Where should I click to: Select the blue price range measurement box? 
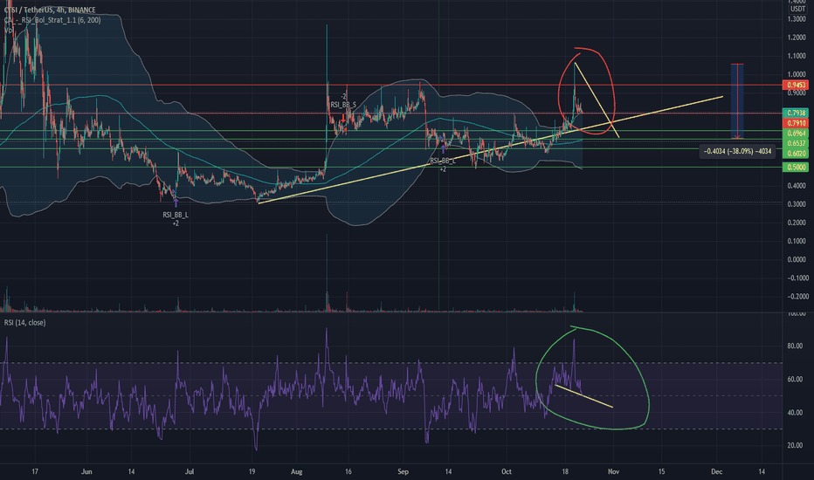pos(737,101)
